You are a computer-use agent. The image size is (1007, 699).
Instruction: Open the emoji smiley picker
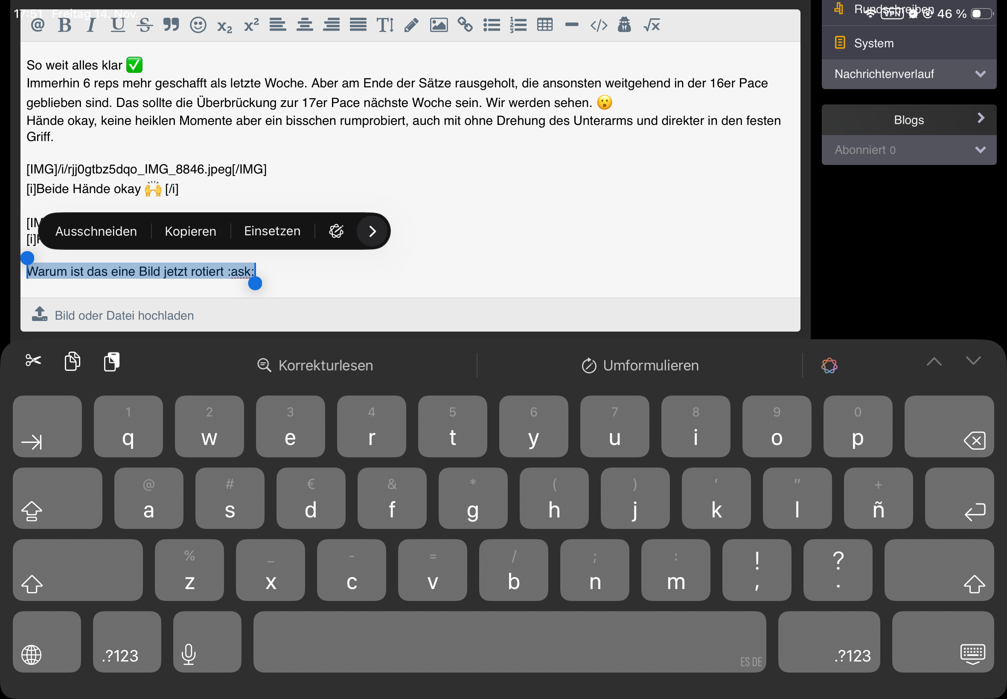tap(198, 25)
